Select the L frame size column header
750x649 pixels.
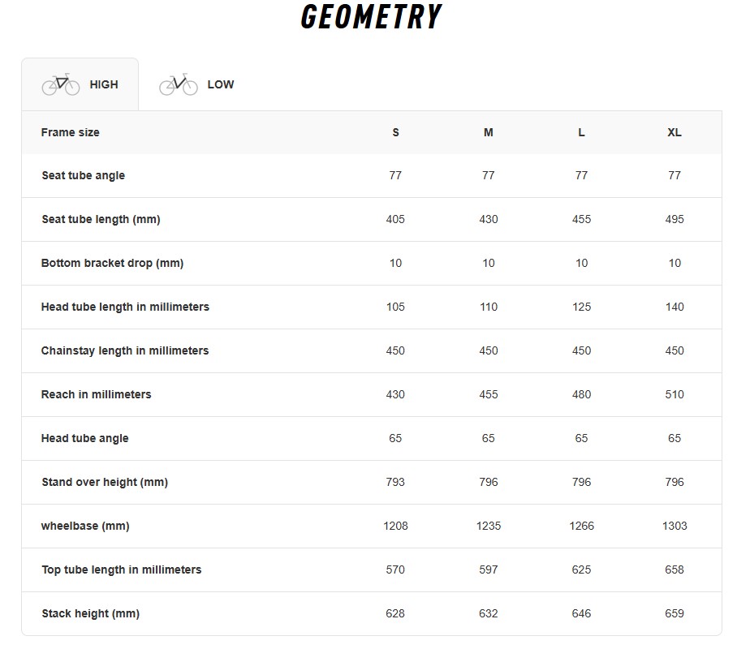click(581, 132)
